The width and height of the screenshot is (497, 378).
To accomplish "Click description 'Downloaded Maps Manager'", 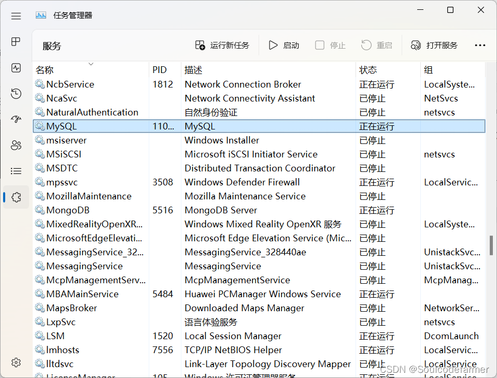I will (245, 308).
